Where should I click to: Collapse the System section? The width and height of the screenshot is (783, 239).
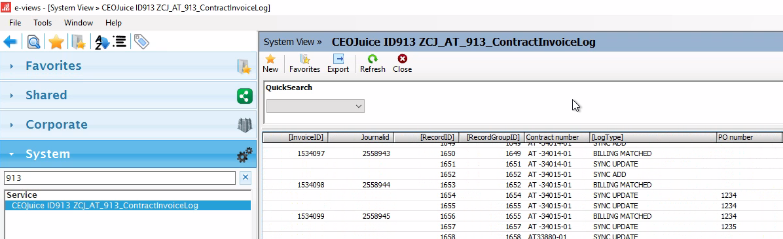(12, 154)
